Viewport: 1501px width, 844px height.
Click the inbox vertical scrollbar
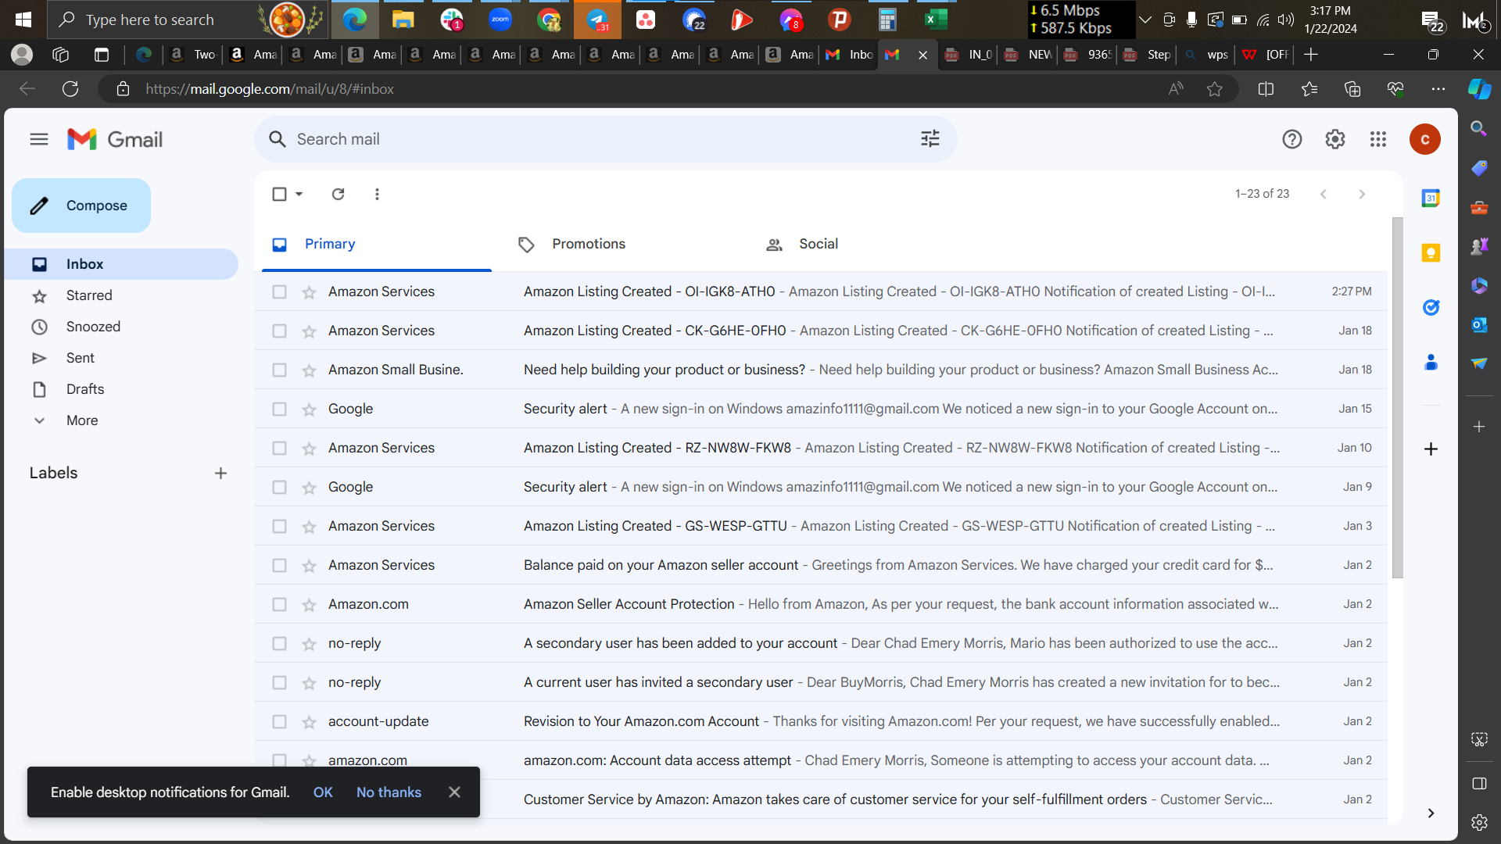click(x=1397, y=398)
